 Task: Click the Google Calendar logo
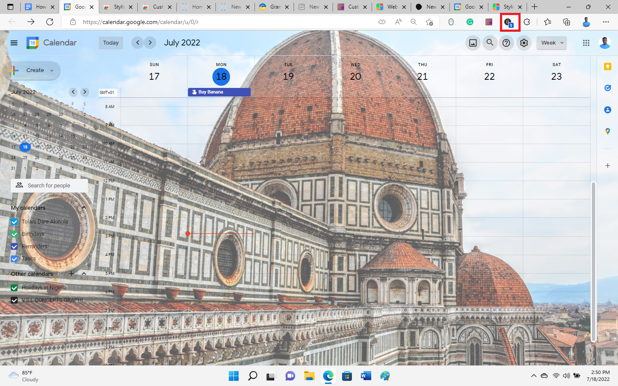click(x=33, y=43)
